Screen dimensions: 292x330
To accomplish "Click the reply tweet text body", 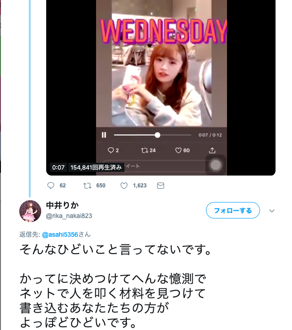I will [x=115, y=286].
